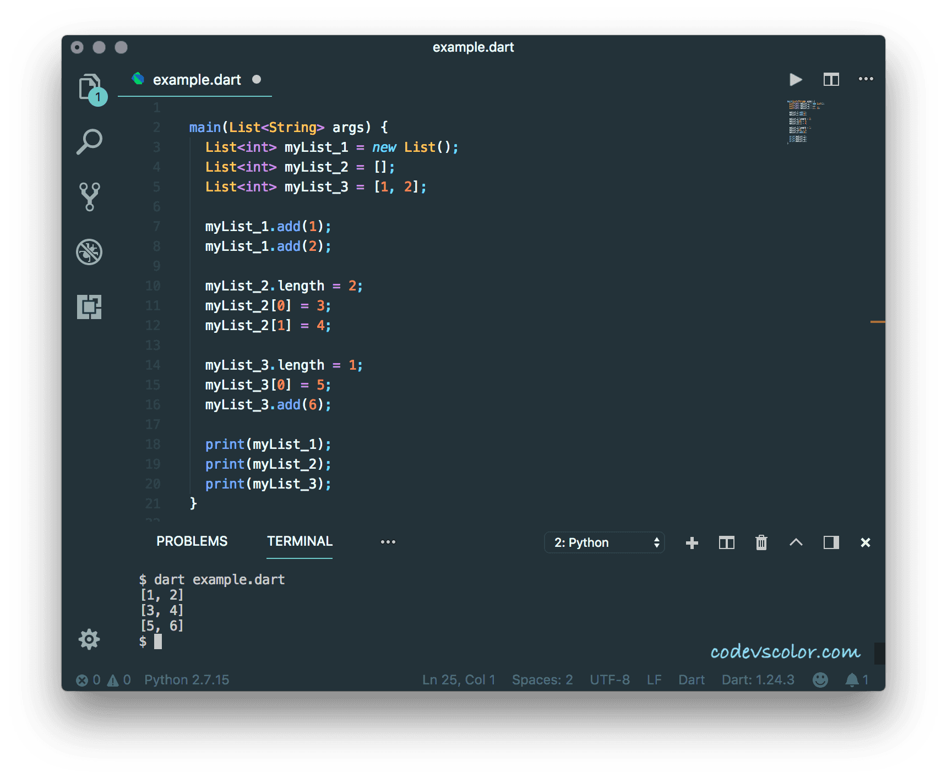Open the Extensions view
This screenshot has width=947, height=779.
point(89,307)
